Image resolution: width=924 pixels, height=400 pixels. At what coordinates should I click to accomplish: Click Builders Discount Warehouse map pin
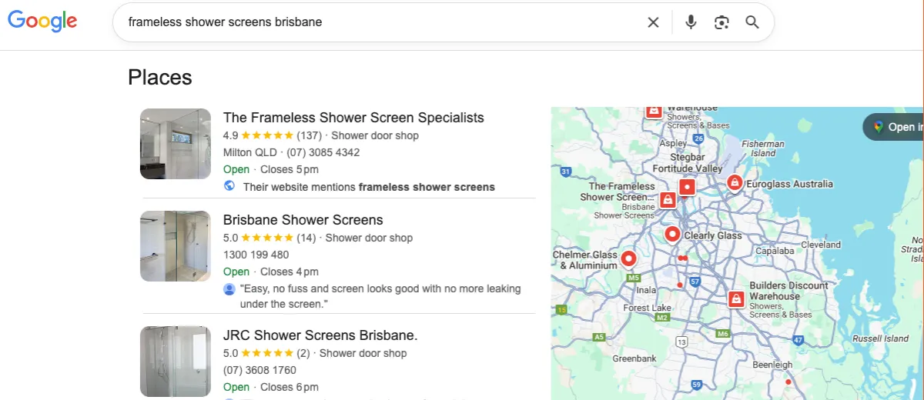(x=736, y=298)
